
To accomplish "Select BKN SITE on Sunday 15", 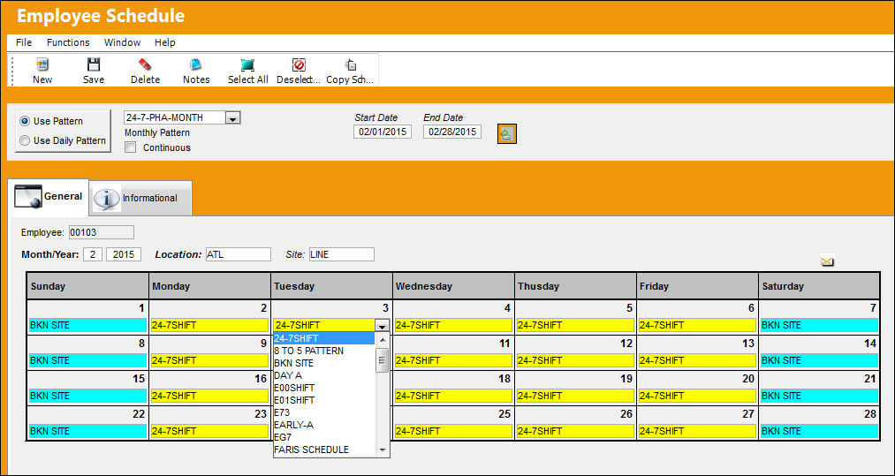I will pos(87,397).
